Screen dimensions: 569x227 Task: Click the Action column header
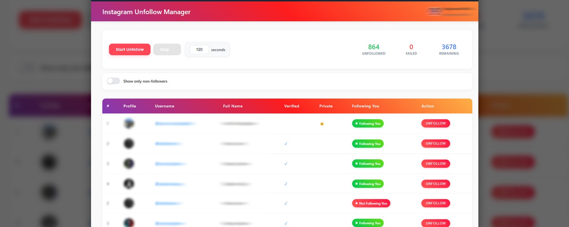[x=428, y=106]
